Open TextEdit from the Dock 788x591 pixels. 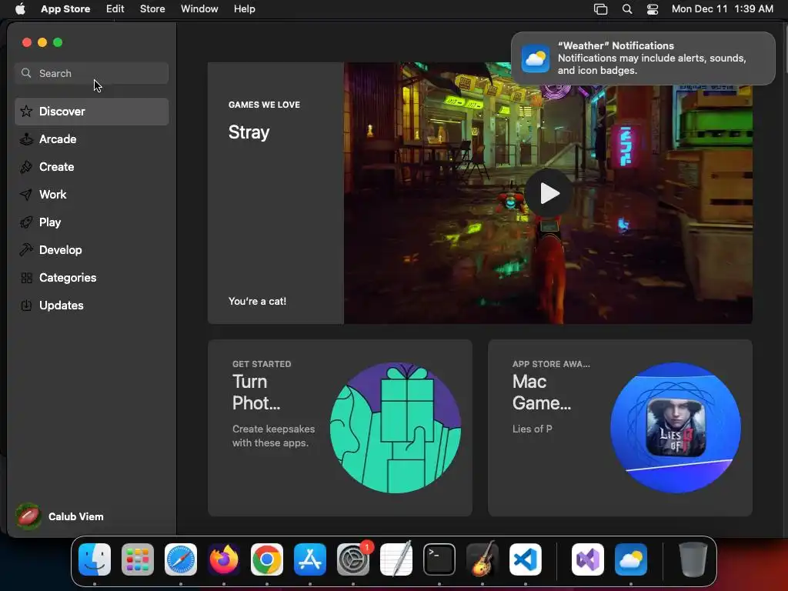click(396, 559)
